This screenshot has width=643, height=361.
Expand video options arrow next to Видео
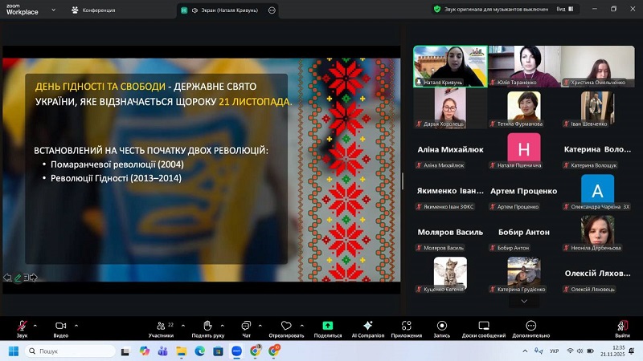coord(76,324)
